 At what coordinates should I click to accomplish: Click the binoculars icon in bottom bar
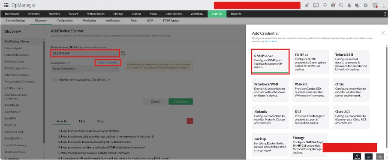pyautogui.click(x=369, y=156)
